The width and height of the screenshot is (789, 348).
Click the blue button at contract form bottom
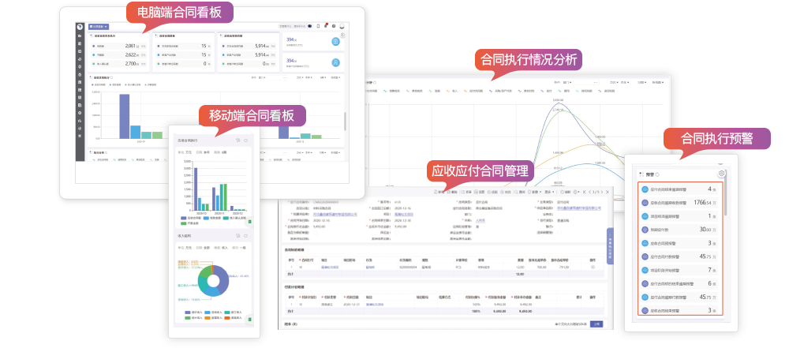(596, 324)
